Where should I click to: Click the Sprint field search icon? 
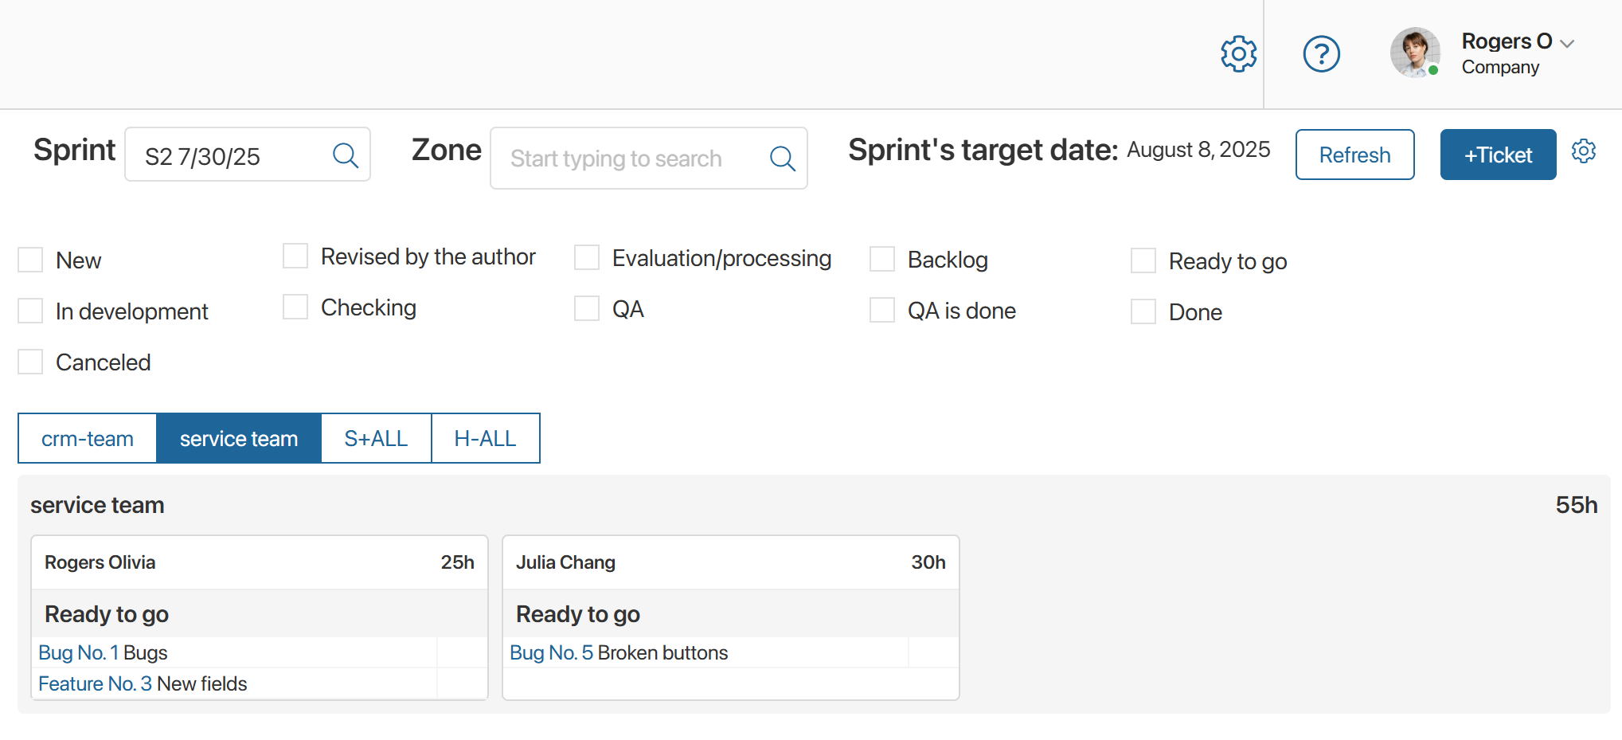(x=345, y=155)
